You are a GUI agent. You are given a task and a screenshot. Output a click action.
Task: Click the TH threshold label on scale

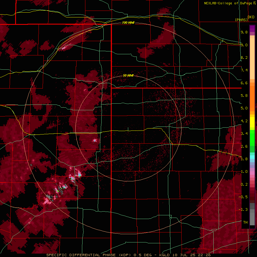[245, 222]
